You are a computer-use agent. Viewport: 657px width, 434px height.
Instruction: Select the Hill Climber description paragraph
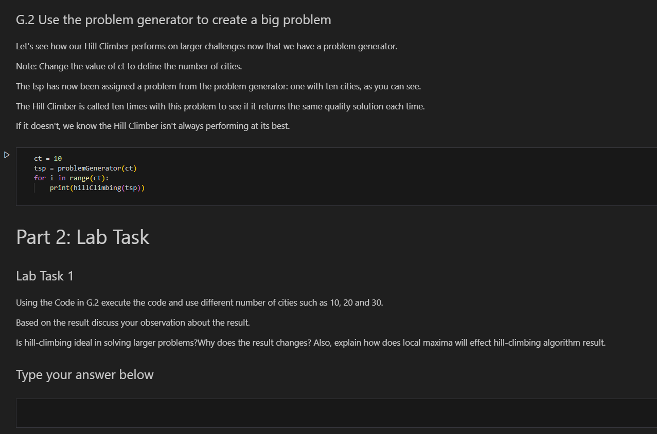tap(220, 106)
